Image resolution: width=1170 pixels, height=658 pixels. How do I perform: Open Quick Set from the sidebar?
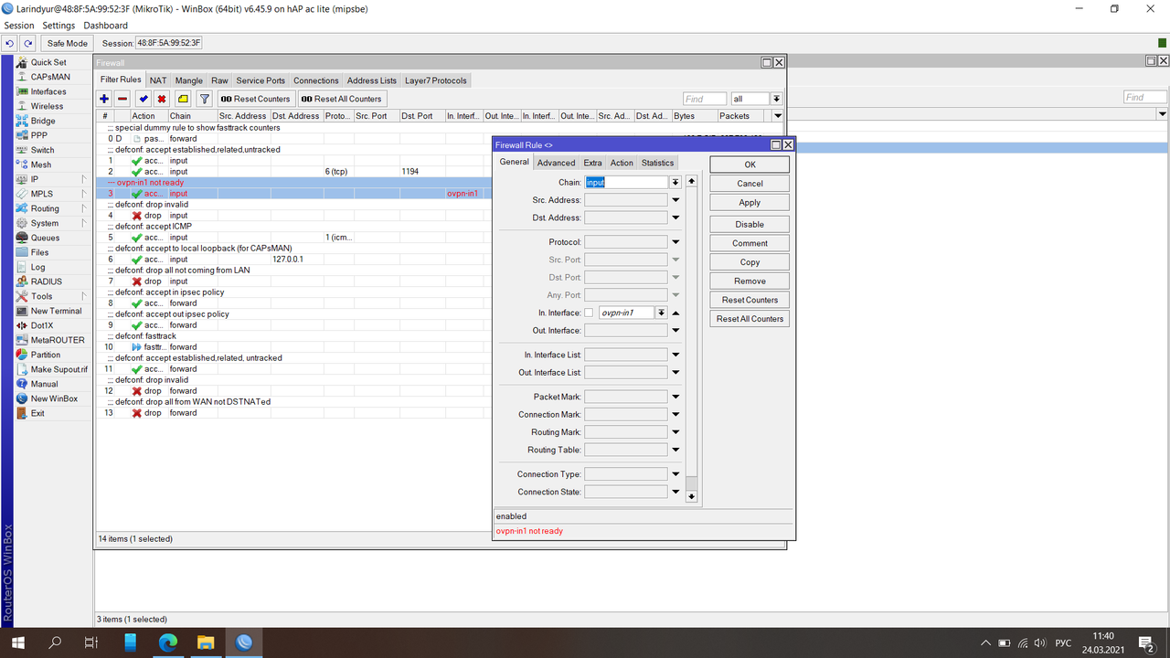point(48,62)
